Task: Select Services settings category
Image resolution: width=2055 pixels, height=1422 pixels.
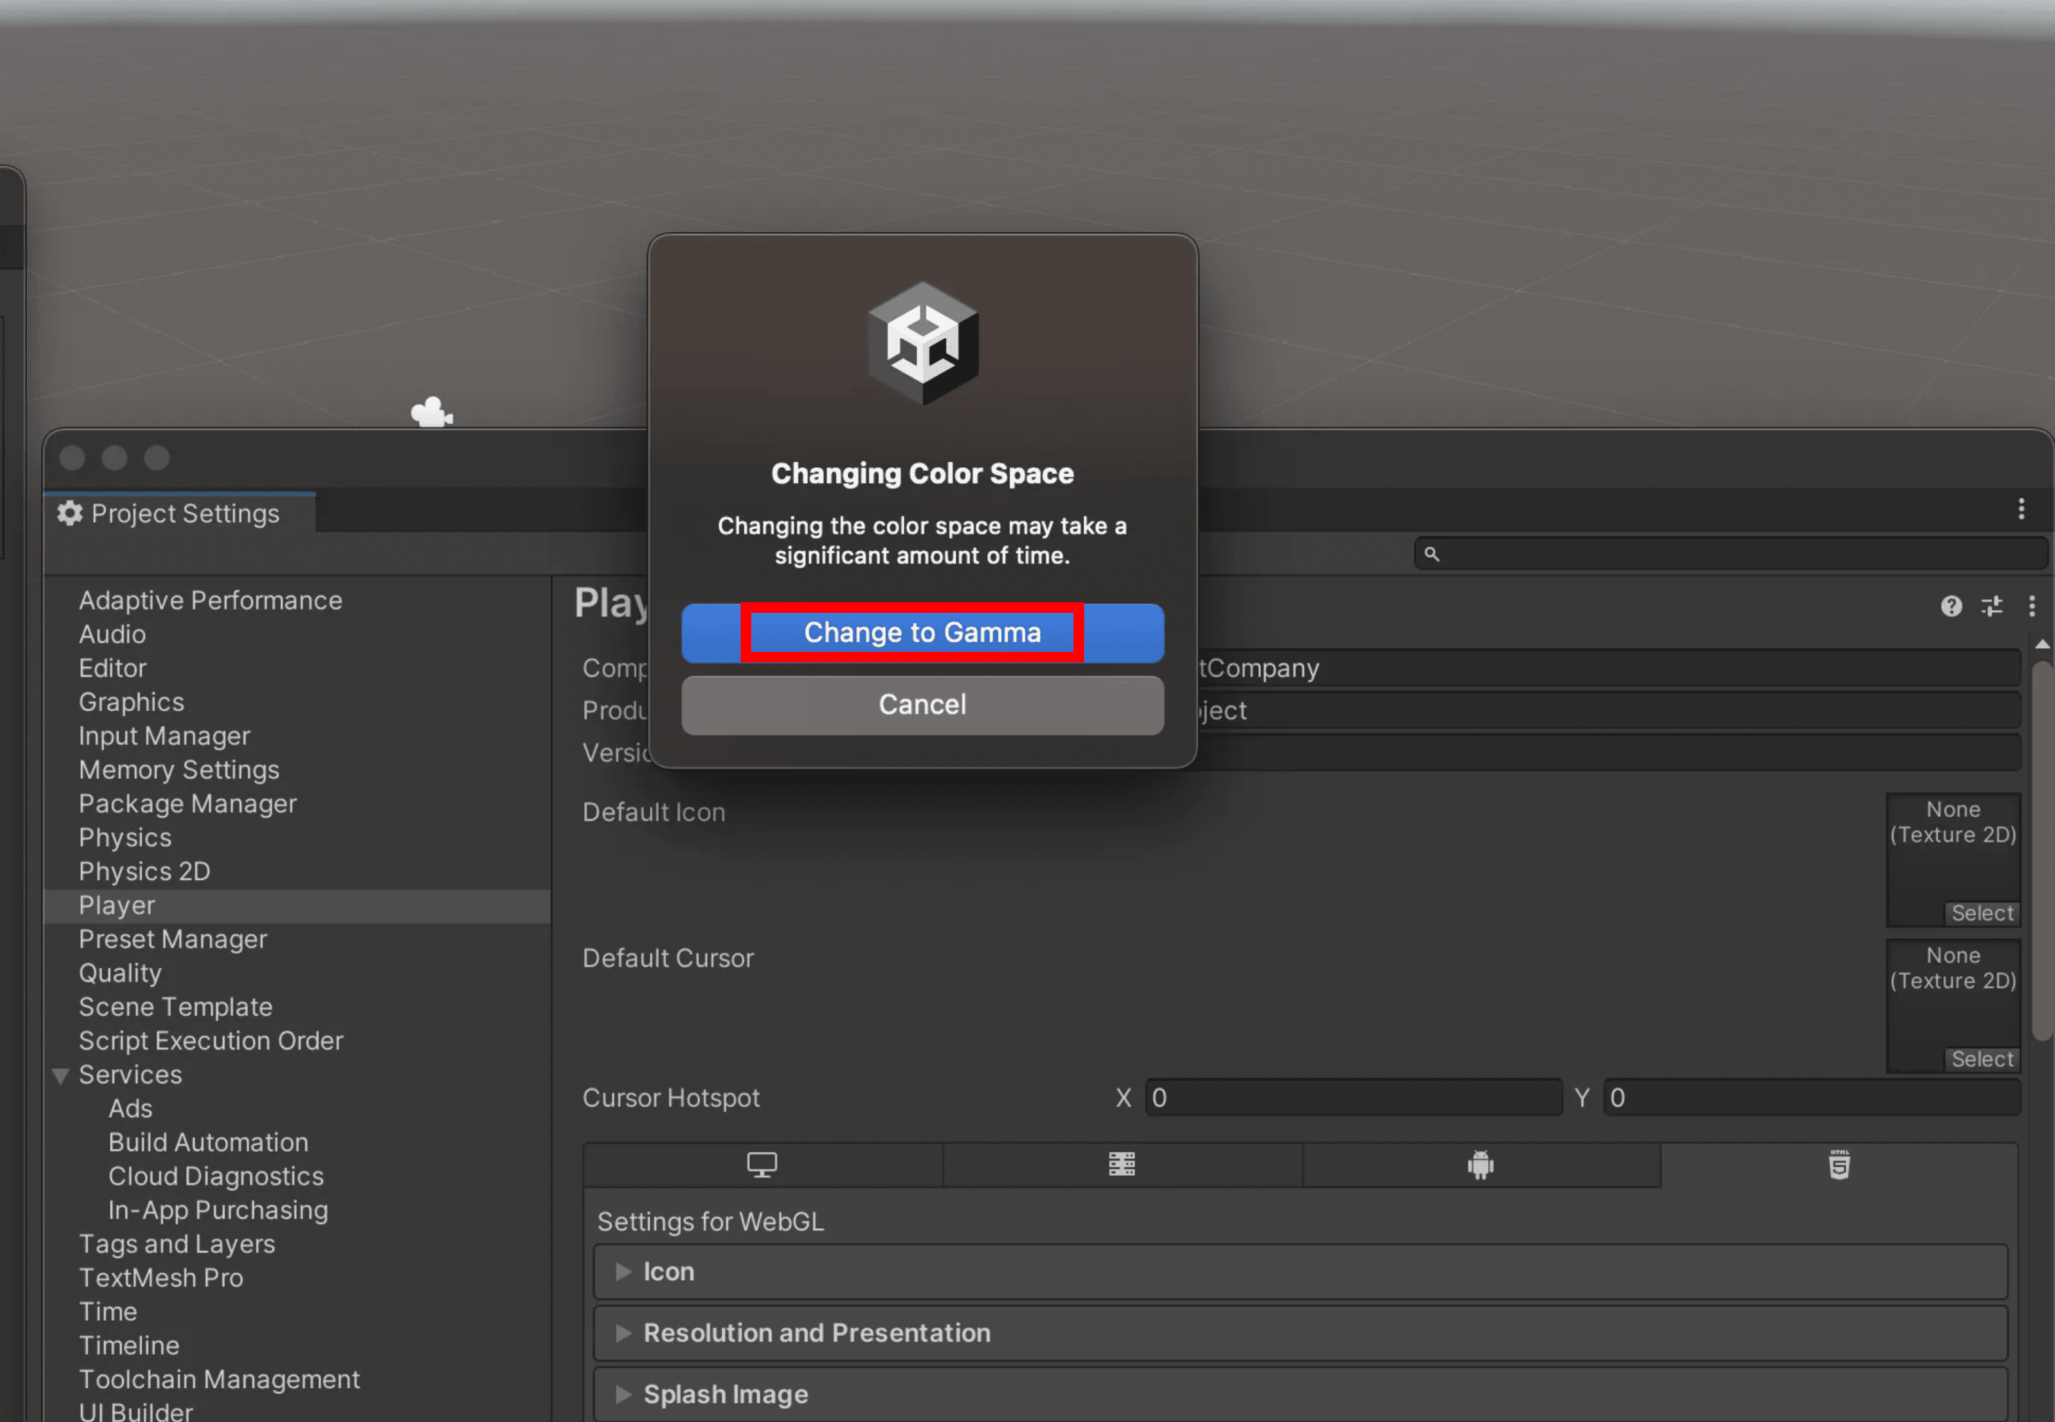Action: 130,1075
